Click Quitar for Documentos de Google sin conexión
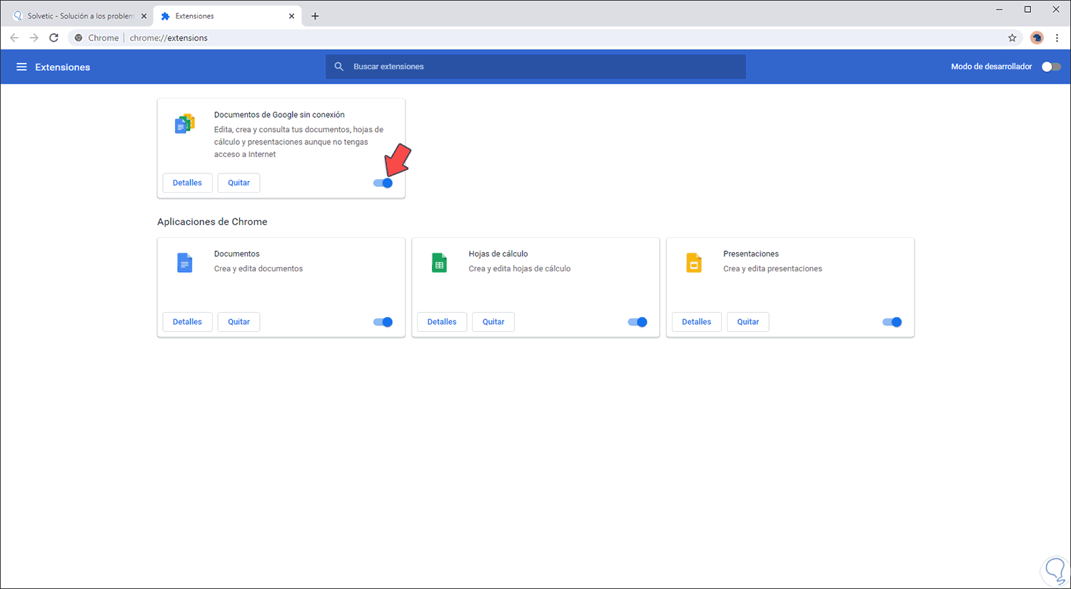This screenshot has height=589, width=1071. pyautogui.click(x=238, y=183)
